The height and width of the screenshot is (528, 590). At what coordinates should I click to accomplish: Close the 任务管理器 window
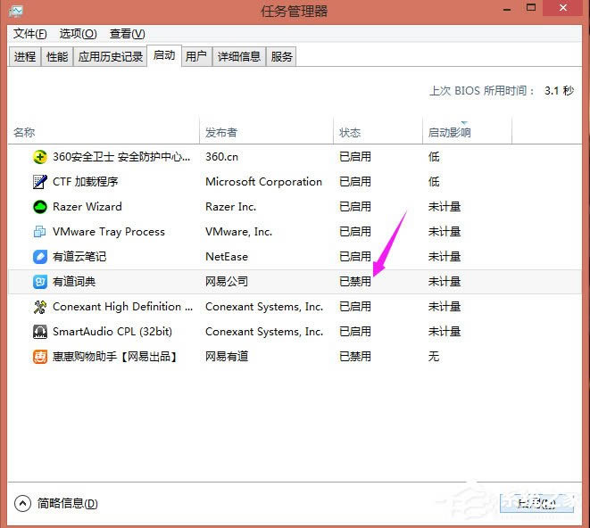[563, 8]
